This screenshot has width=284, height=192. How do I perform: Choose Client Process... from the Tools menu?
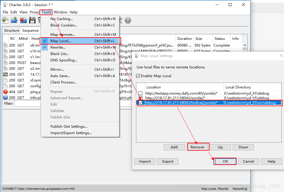(x=80, y=82)
